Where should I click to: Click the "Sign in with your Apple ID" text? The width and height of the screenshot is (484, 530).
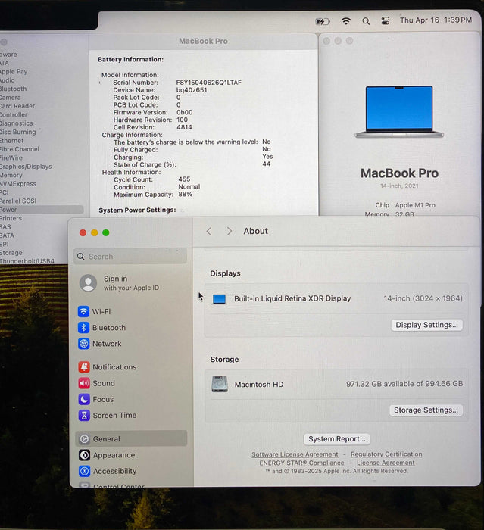131,283
